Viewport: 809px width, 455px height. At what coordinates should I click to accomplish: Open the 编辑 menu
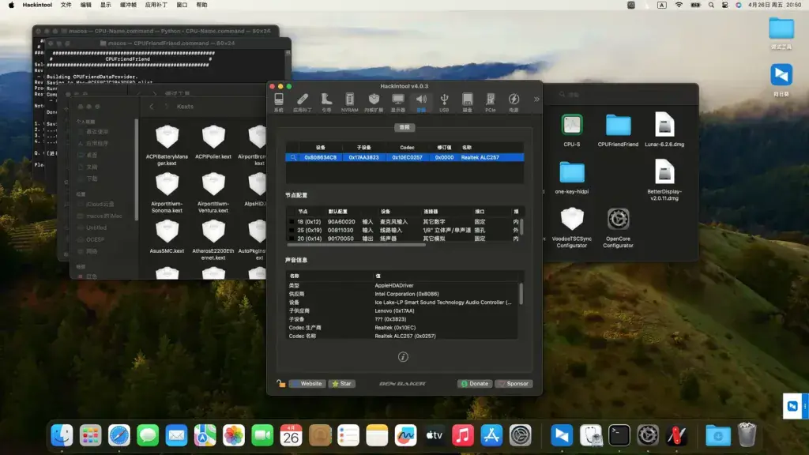[x=85, y=6]
